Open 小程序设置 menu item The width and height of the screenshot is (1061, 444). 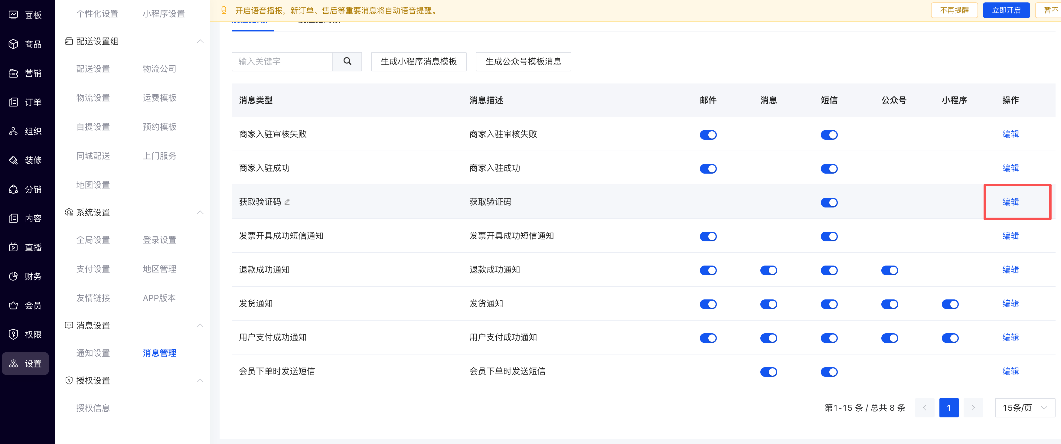click(164, 14)
